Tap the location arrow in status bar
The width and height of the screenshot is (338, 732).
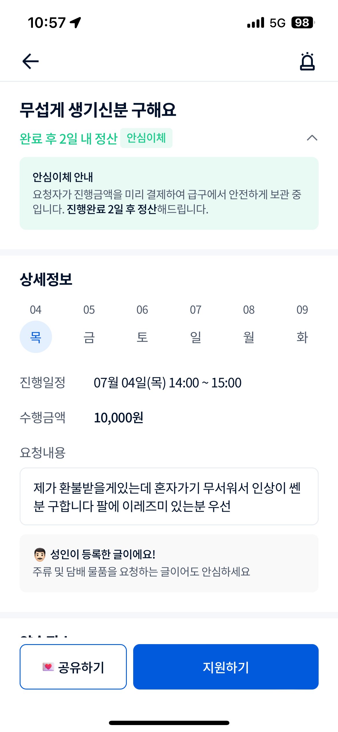(76, 23)
